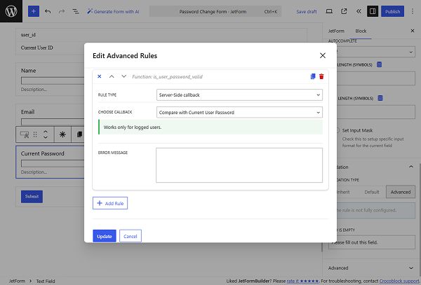The width and height of the screenshot is (421, 285).
Task: Expand the Advanced section in the sidebar
Action: point(372,268)
